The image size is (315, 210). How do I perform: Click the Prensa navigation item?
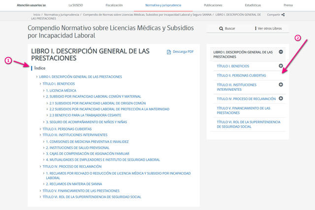point(288,4)
